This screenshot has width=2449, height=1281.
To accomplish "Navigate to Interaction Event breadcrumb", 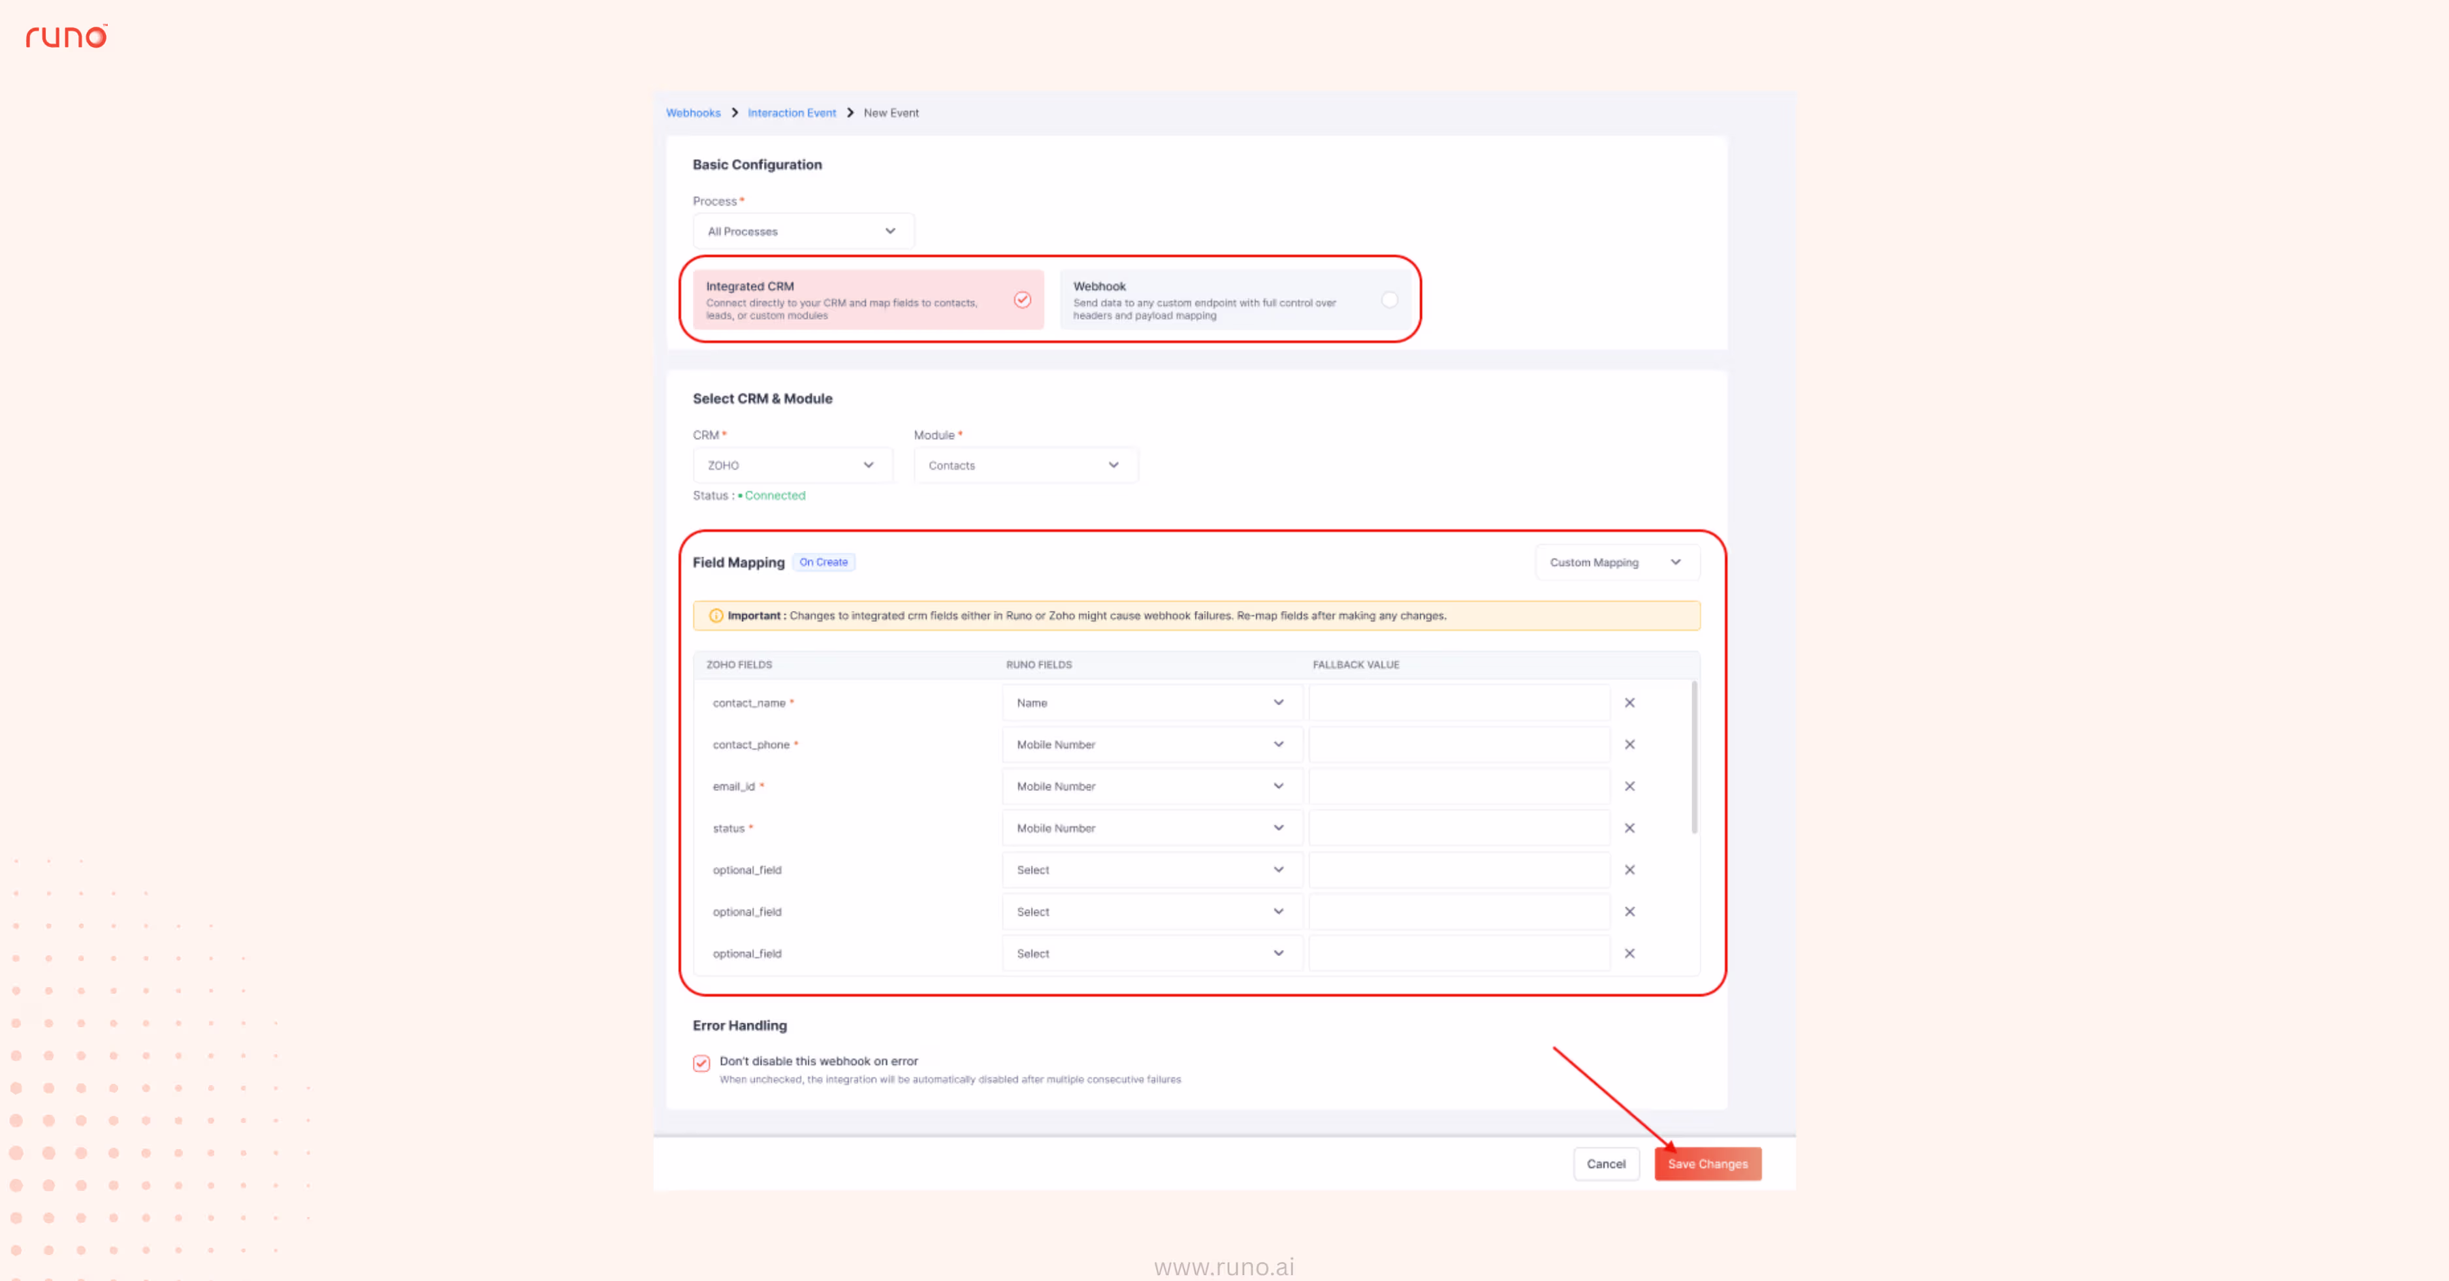I will pos(791,113).
